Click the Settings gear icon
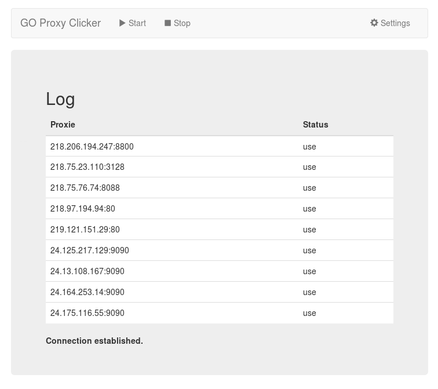This screenshot has width=438, height=389. [x=374, y=23]
